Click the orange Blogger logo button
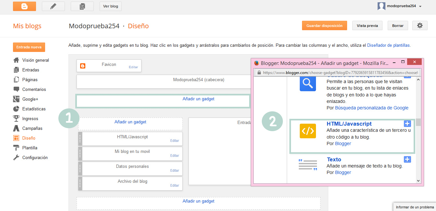The height and width of the screenshot is (211, 436). click(24, 6)
